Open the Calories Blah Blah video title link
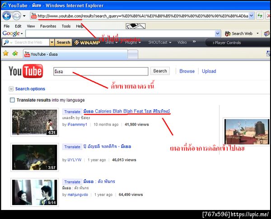The height and width of the screenshot is (219, 271). tap(126, 112)
